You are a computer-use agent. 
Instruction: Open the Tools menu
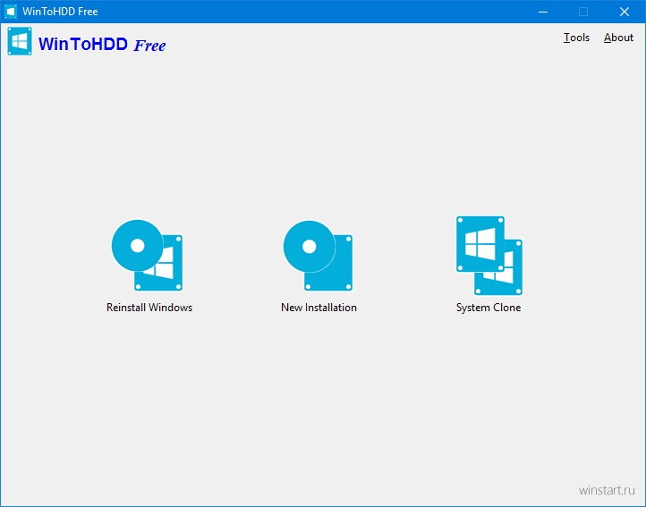click(576, 38)
